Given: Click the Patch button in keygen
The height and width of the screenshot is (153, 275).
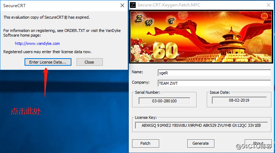Looking at the screenshot, I should click(145, 143).
